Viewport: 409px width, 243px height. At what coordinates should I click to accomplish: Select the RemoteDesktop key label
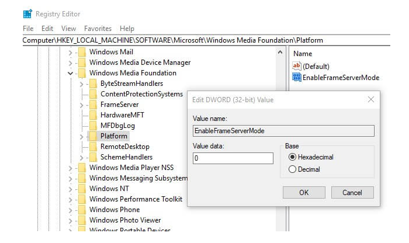point(125,147)
